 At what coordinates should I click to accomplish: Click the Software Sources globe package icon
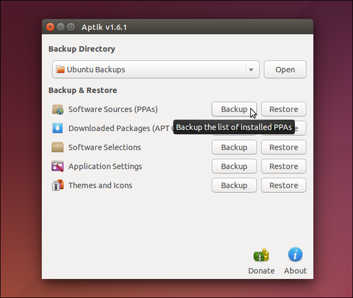58,109
